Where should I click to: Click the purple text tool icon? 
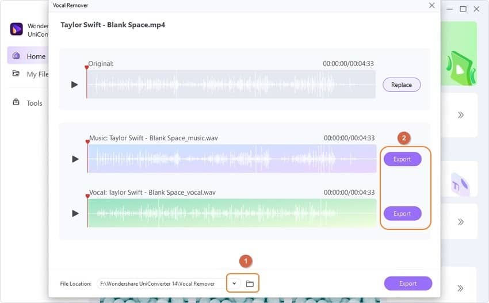(x=460, y=184)
